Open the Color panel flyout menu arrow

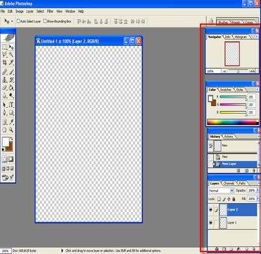(257, 90)
